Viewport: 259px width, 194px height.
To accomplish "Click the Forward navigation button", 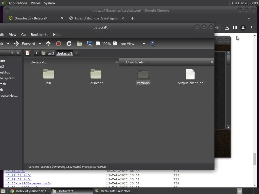I will coord(25,44).
